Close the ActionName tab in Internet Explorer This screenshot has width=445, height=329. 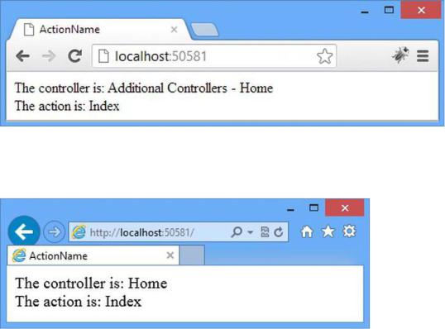pyautogui.click(x=170, y=255)
